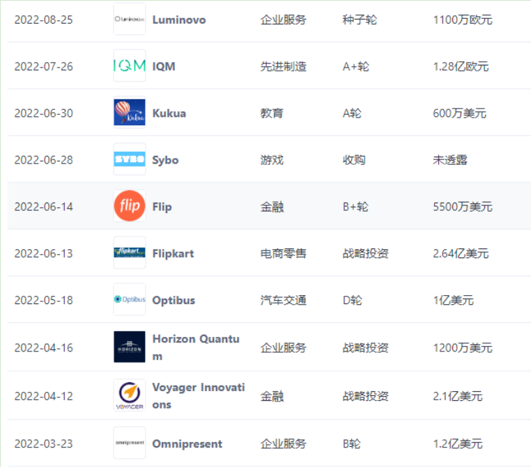Click the Sybo blue logo

[x=130, y=159]
